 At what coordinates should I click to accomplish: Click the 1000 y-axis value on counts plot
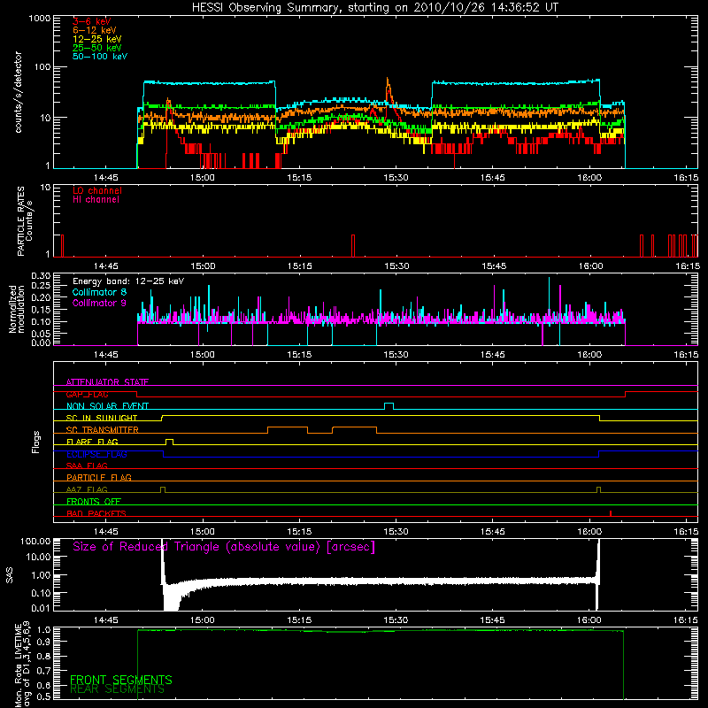[x=40, y=19]
